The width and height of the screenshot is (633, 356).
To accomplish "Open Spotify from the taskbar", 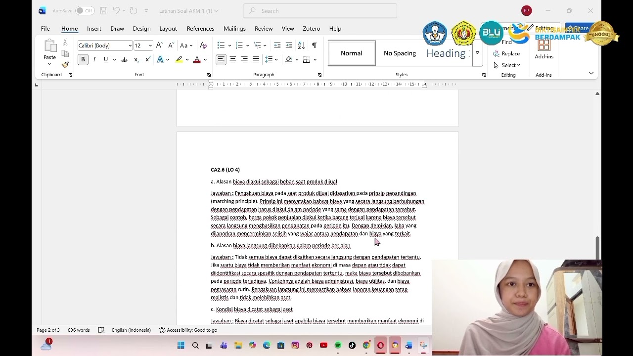I will [x=338, y=346].
